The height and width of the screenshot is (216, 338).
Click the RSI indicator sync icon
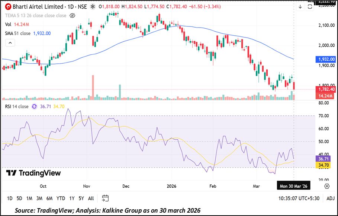[x=34, y=107]
